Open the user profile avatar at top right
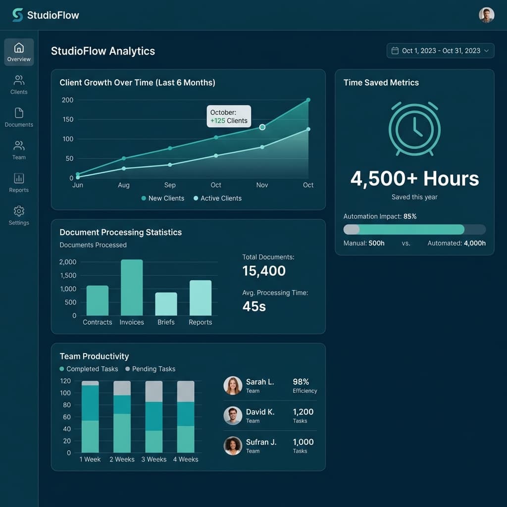This screenshot has height=507, width=507. point(486,14)
